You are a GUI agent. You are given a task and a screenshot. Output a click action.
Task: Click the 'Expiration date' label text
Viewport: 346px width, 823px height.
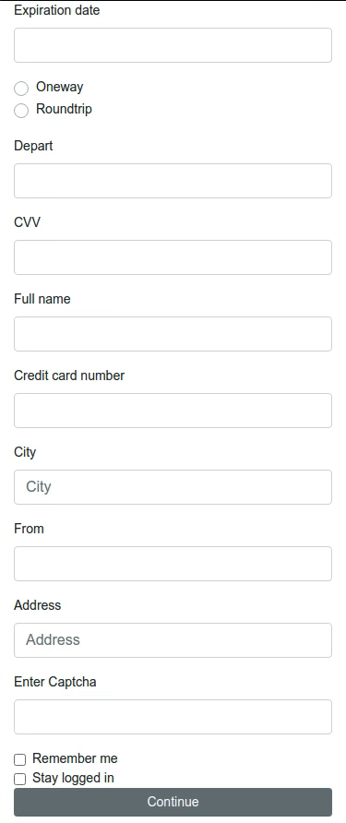56,10
